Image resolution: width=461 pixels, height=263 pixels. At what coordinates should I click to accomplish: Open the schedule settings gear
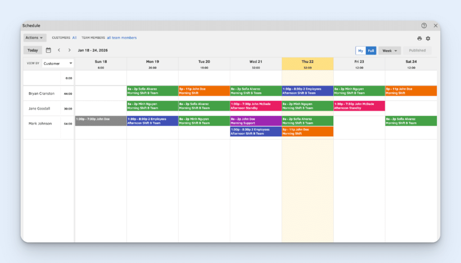click(428, 38)
